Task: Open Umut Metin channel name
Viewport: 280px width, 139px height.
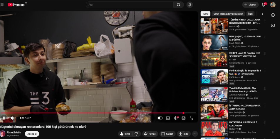Action: (x=14, y=133)
